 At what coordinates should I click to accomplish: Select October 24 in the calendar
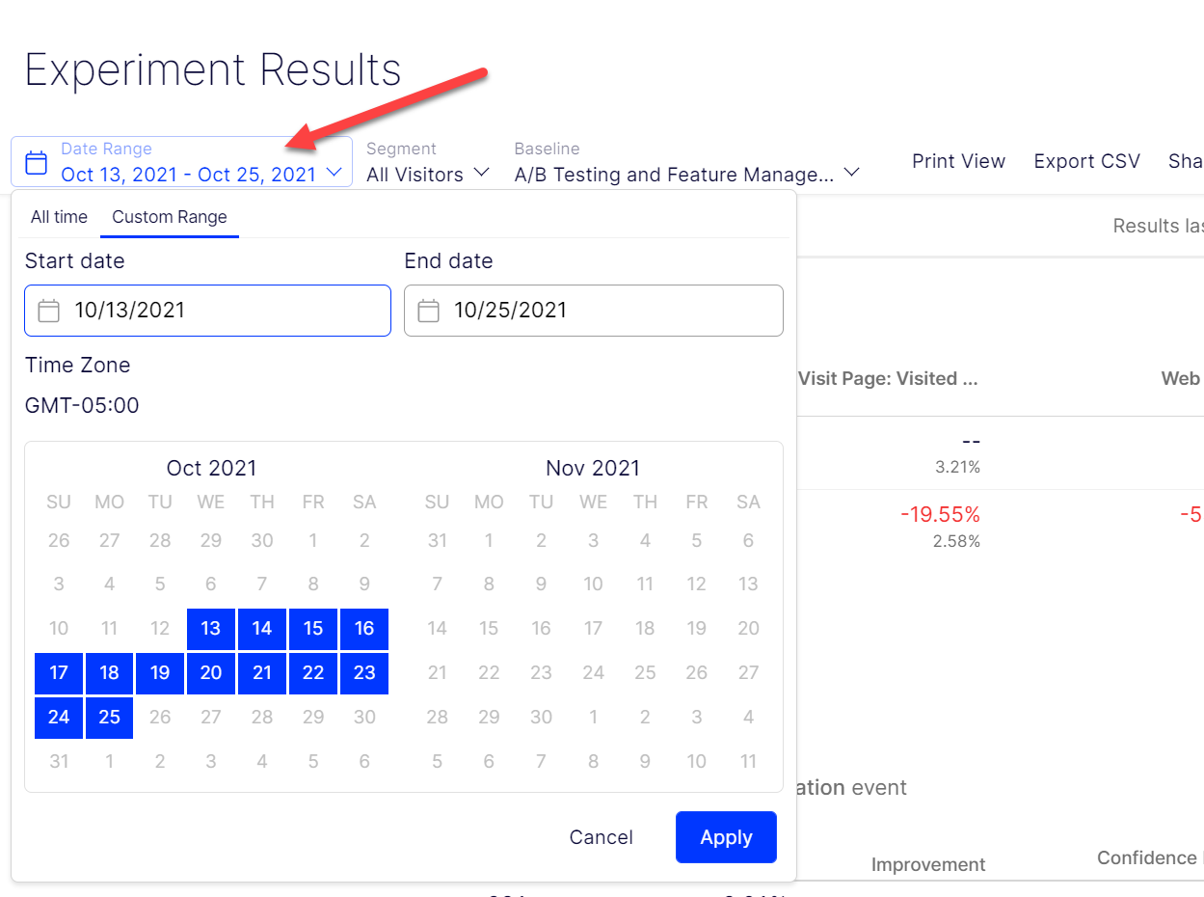[59, 718]
